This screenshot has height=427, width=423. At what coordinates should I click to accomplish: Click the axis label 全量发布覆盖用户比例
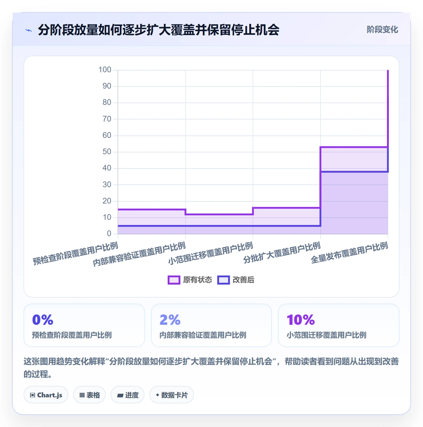point(349,253)
